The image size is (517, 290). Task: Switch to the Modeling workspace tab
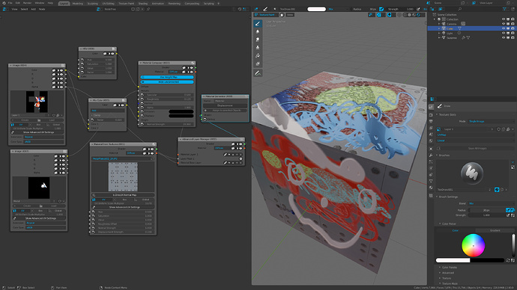coord(78,3)
